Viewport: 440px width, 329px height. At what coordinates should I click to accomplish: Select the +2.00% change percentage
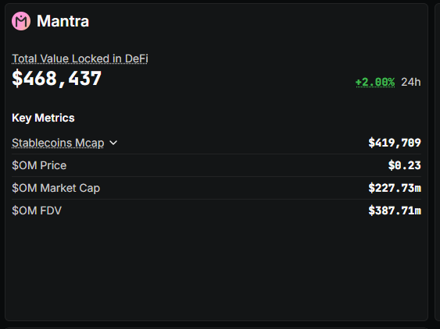tap(375, 82)
